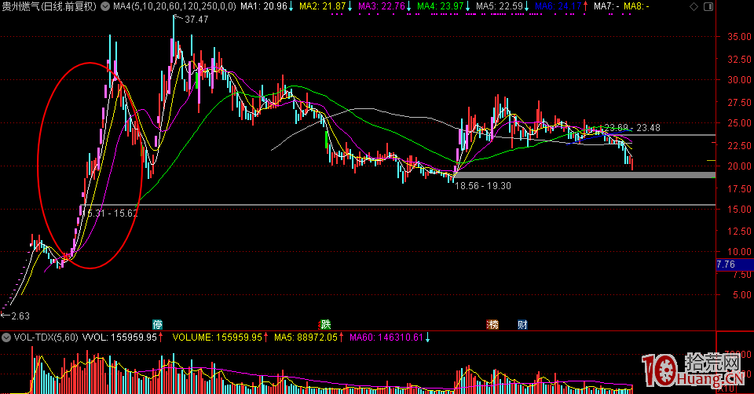
Task: Click the 23.69 - 23.48 gap label
Action: coord(631,128)
